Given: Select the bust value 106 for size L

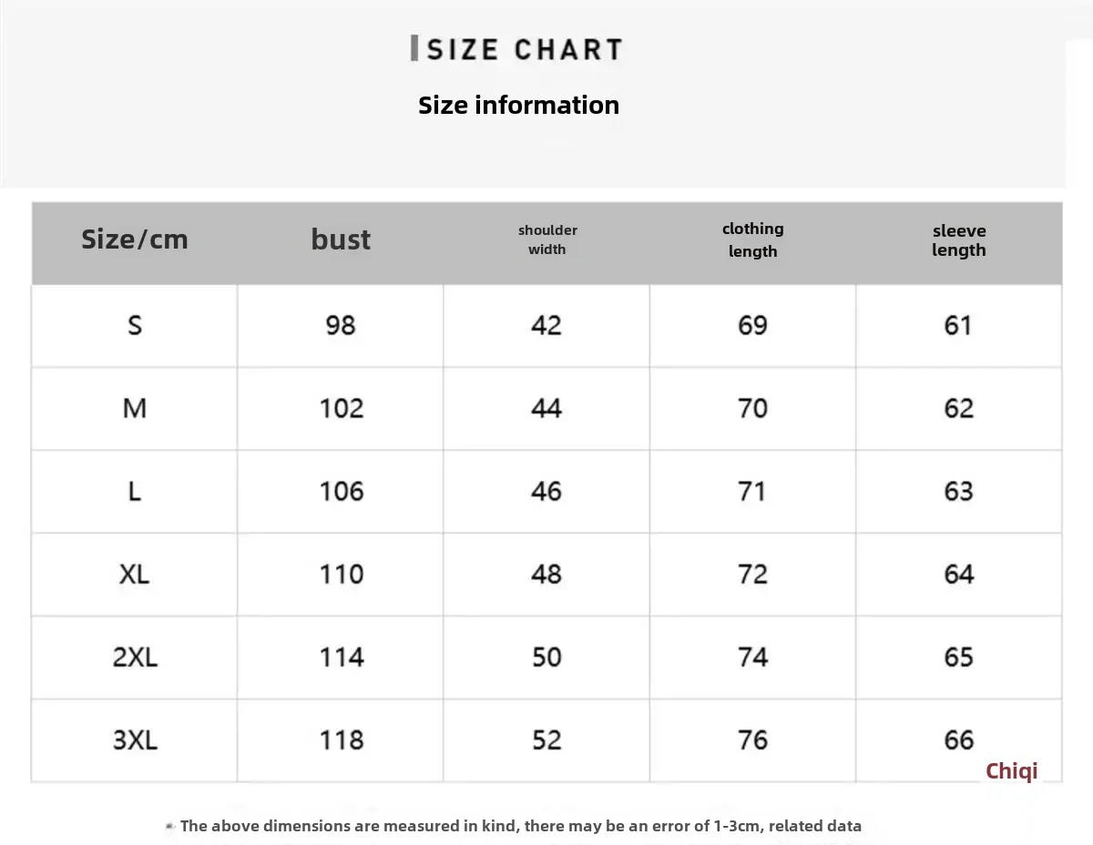Looking at the screenshot, I should (x=341, y=492).
